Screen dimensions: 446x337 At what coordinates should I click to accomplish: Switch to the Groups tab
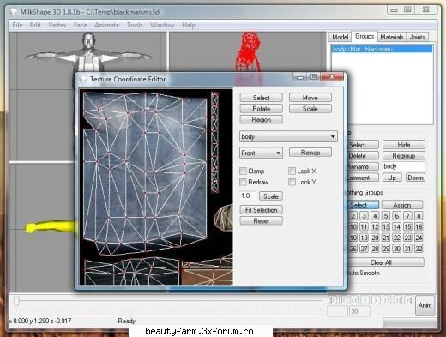365,36
